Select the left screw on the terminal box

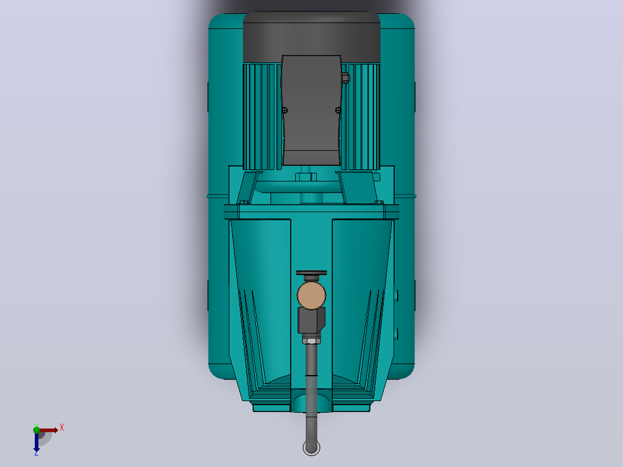tap(284, 110)
